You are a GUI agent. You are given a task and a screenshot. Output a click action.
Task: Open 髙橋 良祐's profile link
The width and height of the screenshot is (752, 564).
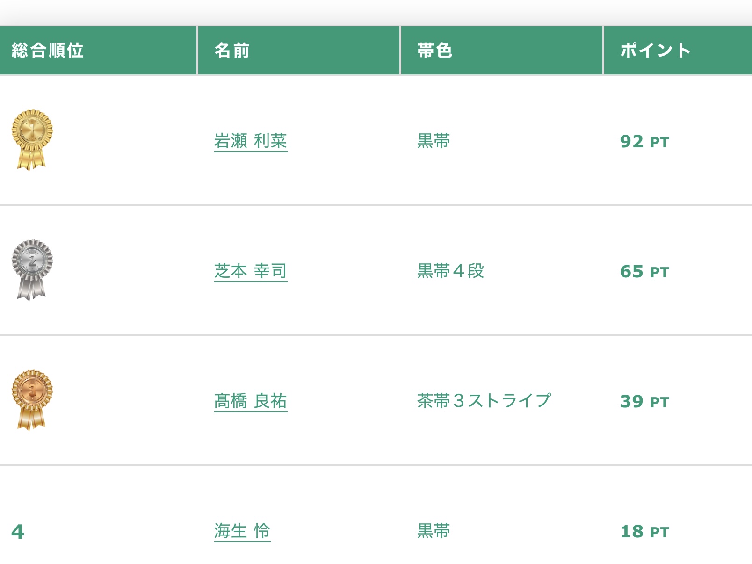pos(250,401)
